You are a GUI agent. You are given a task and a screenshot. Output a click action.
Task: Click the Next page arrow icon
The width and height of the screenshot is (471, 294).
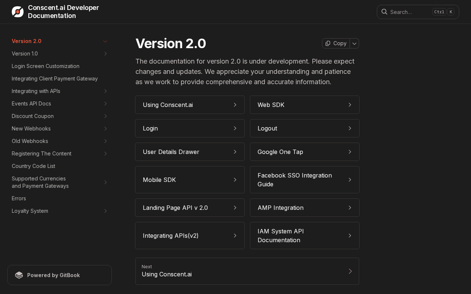click(350, 271)
